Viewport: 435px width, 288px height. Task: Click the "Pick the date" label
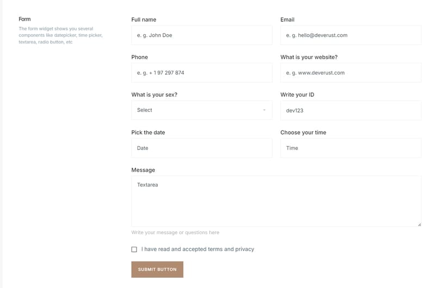(x=148, y=133)
